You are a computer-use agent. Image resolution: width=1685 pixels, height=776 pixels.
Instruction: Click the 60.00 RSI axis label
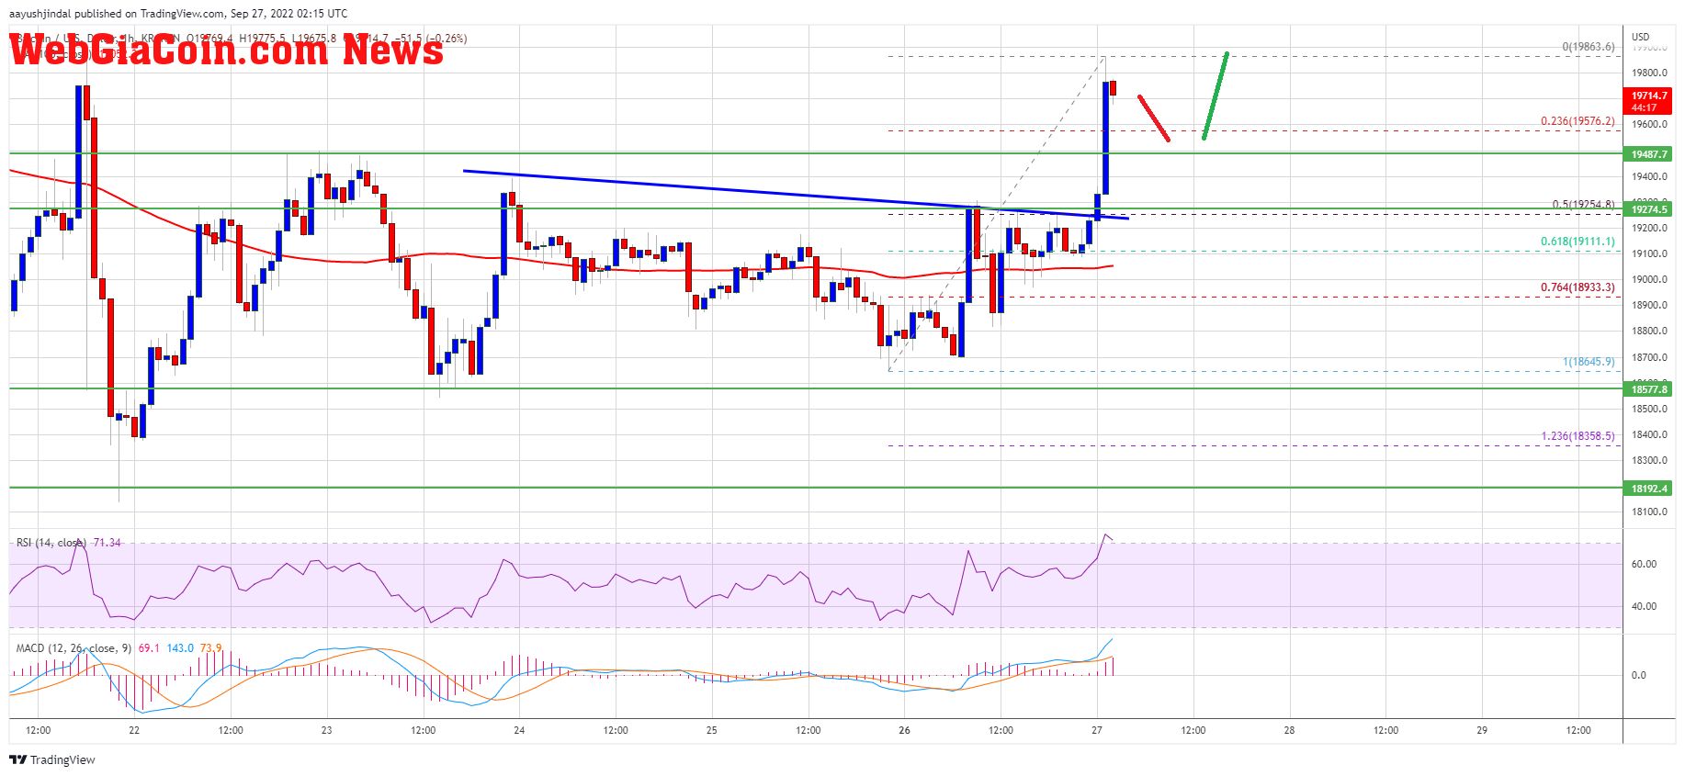click(1644, 564)
